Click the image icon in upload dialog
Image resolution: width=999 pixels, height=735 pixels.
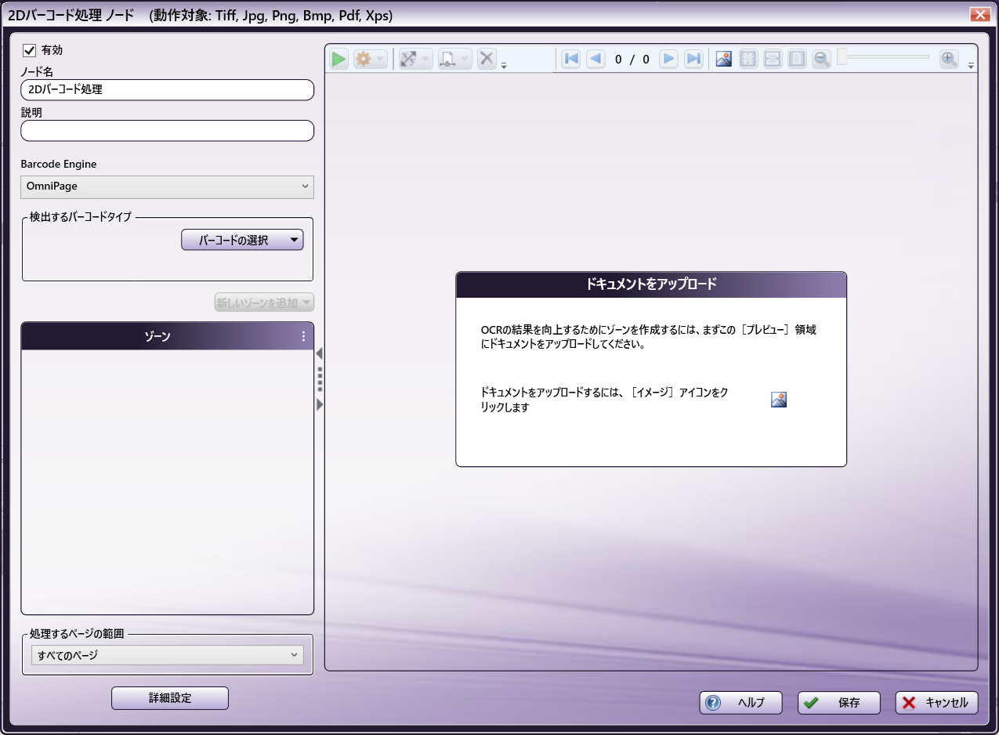(x=779, y=400)
